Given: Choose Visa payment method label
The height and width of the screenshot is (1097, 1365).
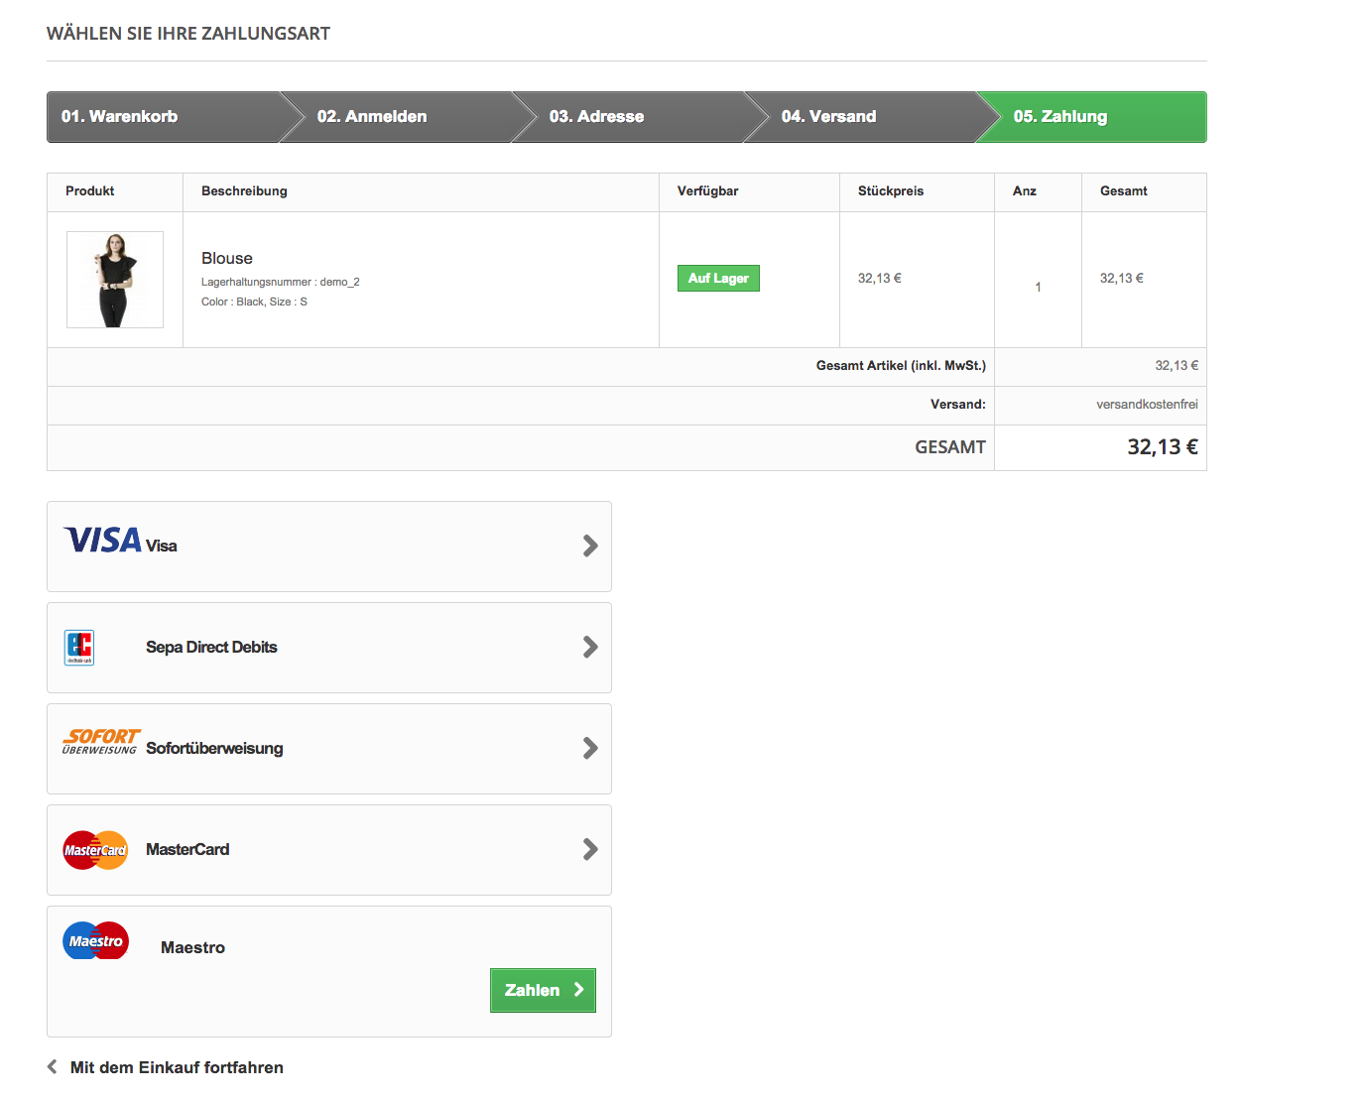Looking at the screenshot, I should pyautogui.click(x=162, y=546).
